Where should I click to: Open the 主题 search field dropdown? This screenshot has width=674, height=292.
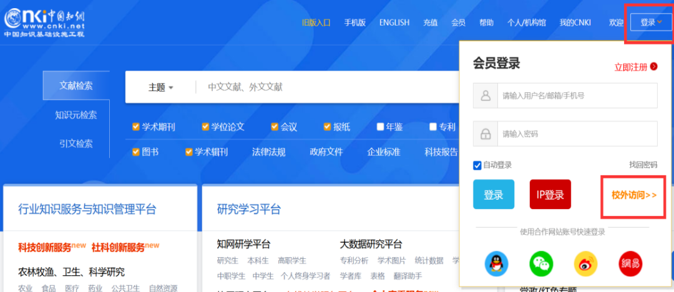(161, 87)
